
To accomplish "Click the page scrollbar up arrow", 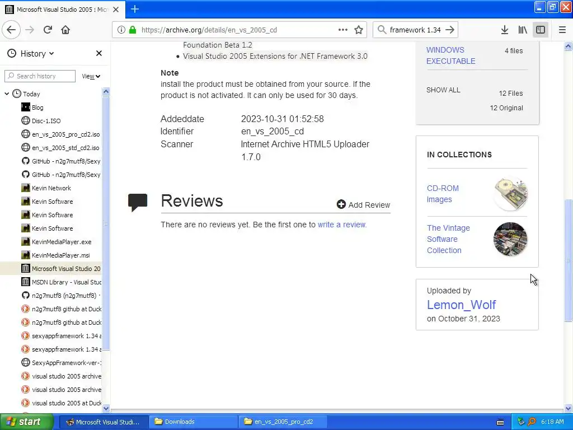I will pos(569,46).
